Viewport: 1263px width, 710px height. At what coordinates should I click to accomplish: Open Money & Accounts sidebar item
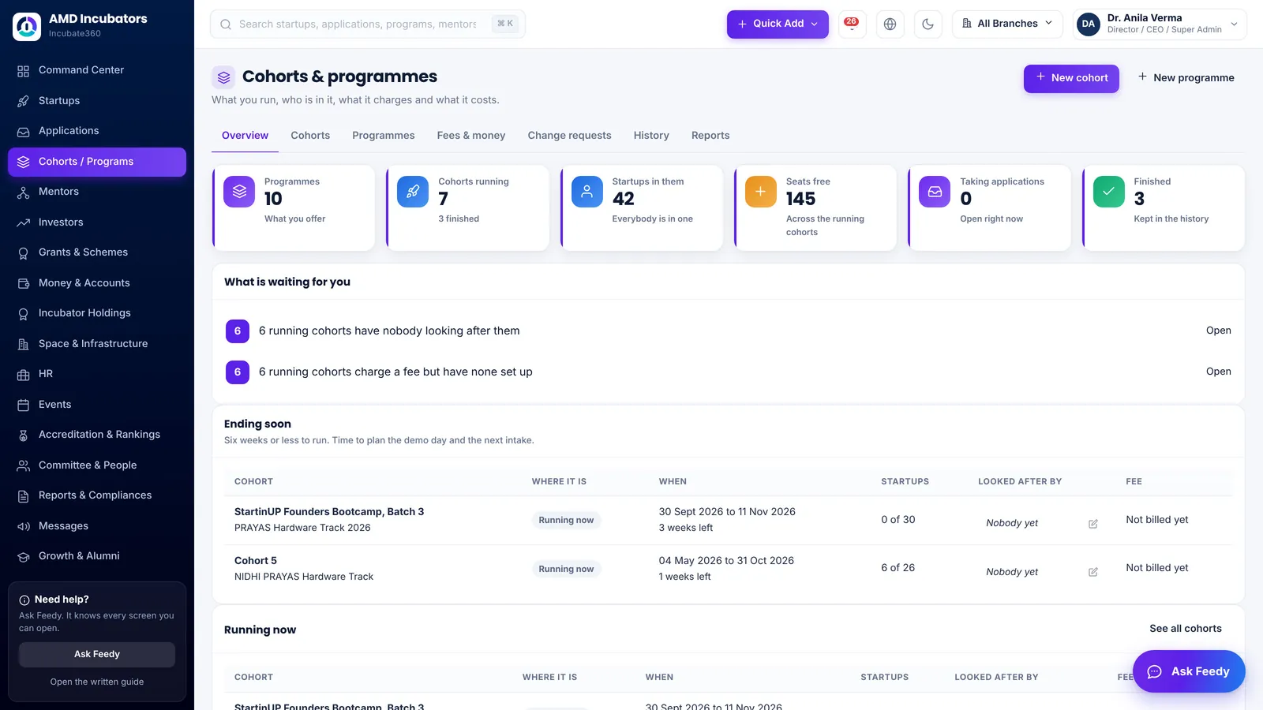click(97, 283)
